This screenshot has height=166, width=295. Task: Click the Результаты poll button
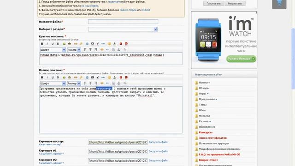(x=235, y=3)
